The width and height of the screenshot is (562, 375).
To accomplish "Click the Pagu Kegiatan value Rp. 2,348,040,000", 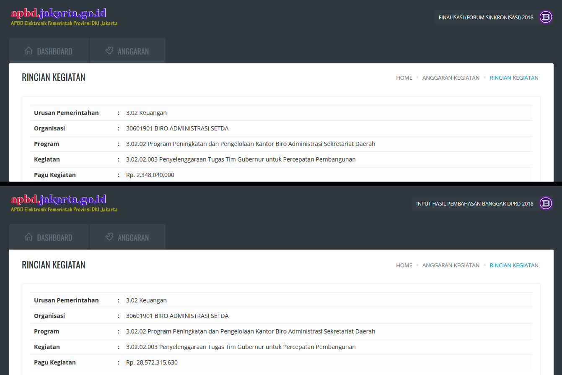I will point(150,175).
